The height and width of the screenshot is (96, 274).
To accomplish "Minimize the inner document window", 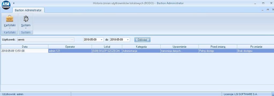I will pos(262,10).
